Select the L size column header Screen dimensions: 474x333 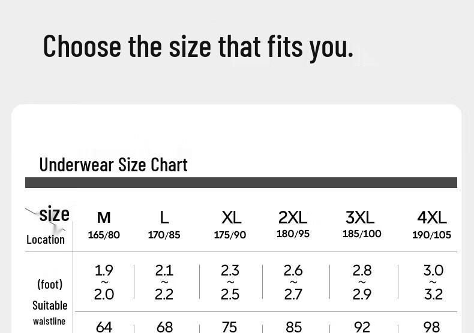164,217
